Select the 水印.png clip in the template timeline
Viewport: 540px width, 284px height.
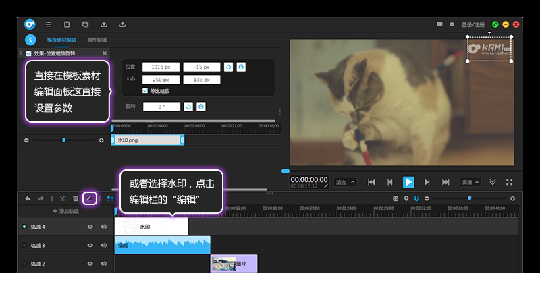[147, 140]
